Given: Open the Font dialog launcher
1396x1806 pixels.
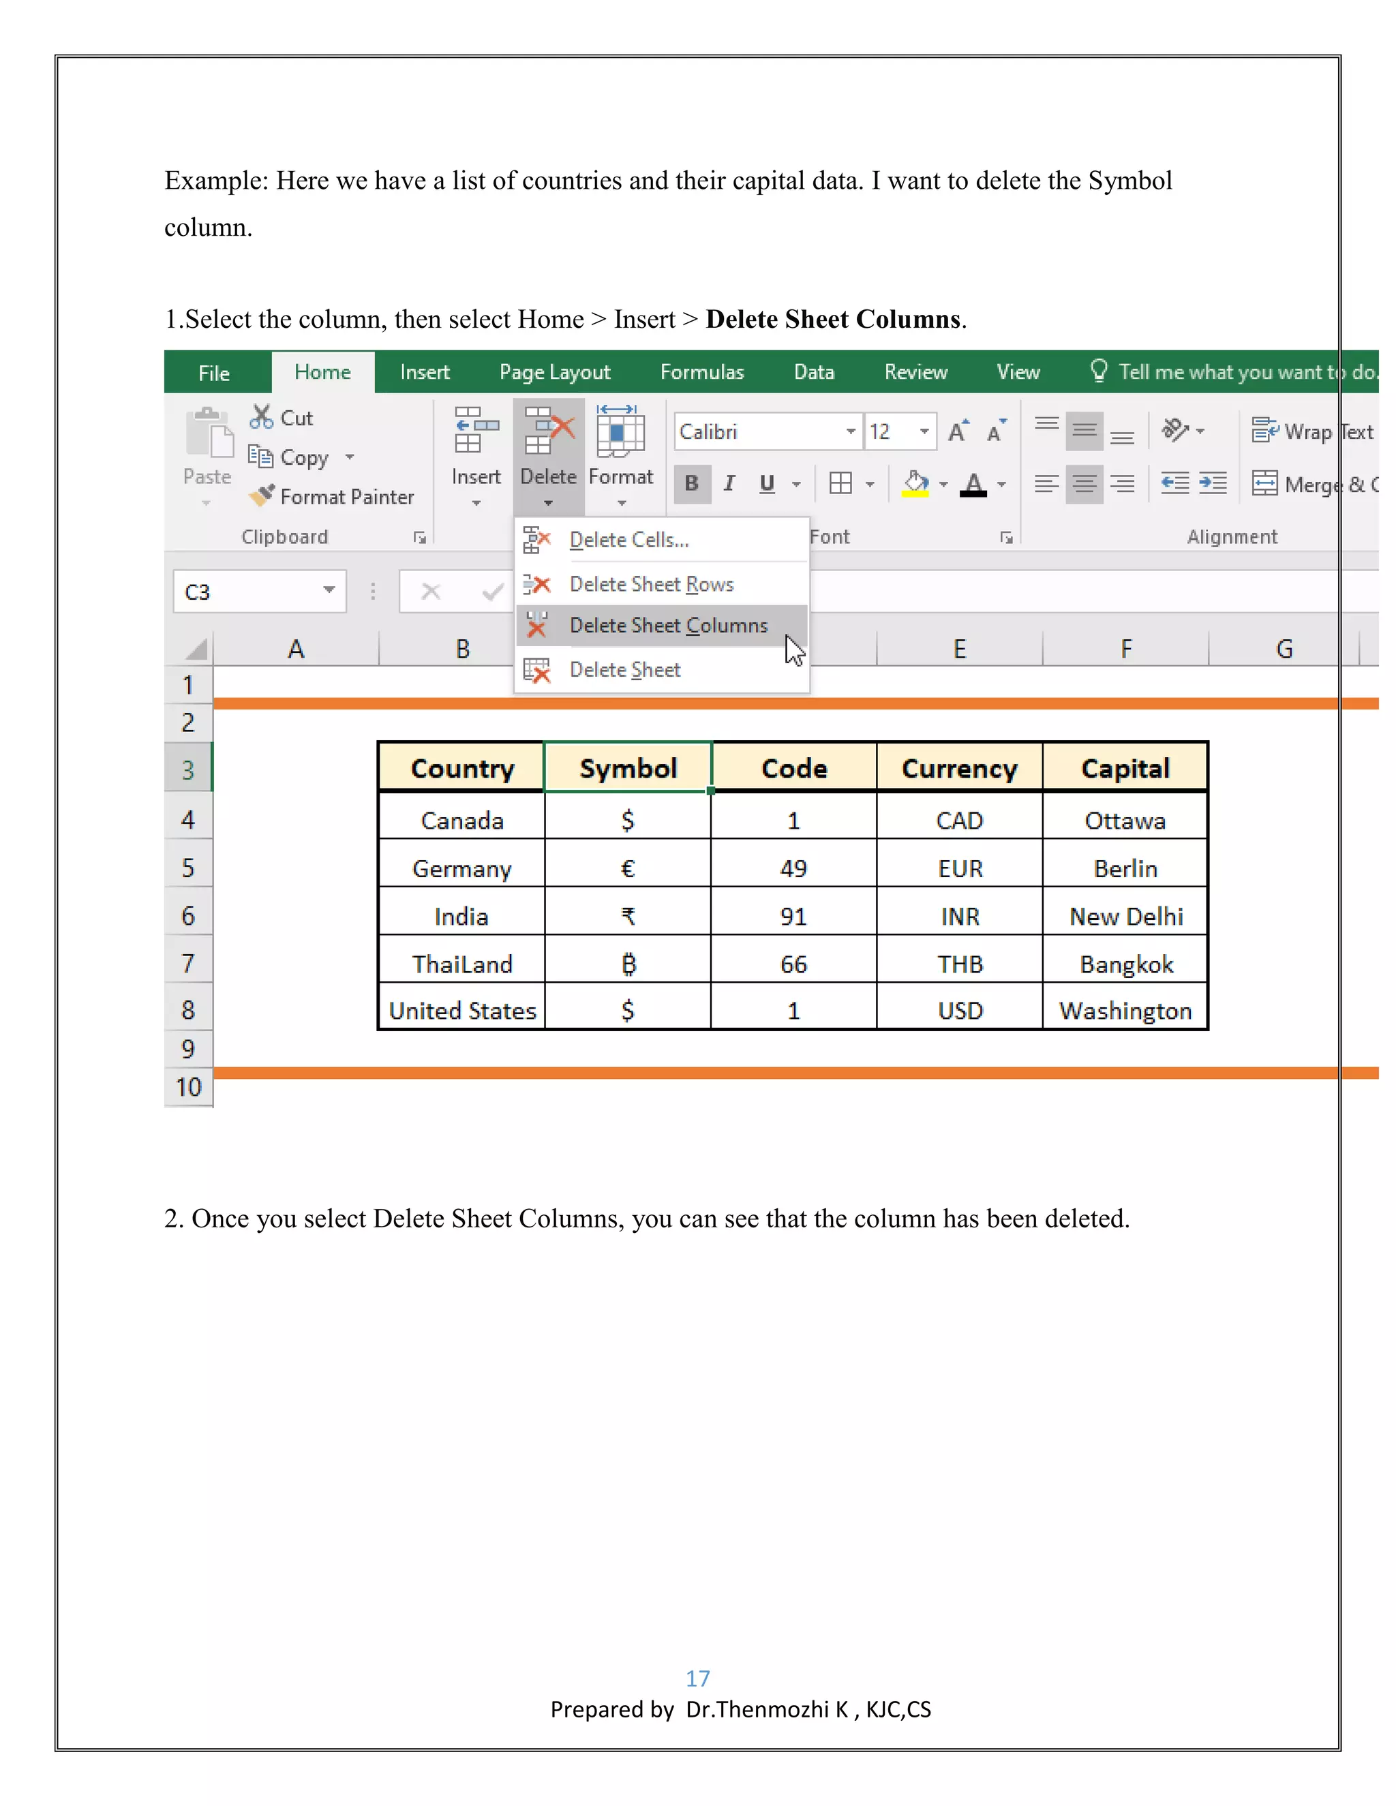Looking at the screenshot, I should [x=1007, y=538].
